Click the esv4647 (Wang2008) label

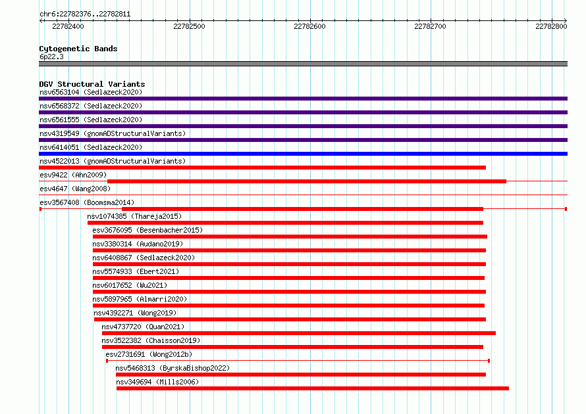[x=75, y=189]
